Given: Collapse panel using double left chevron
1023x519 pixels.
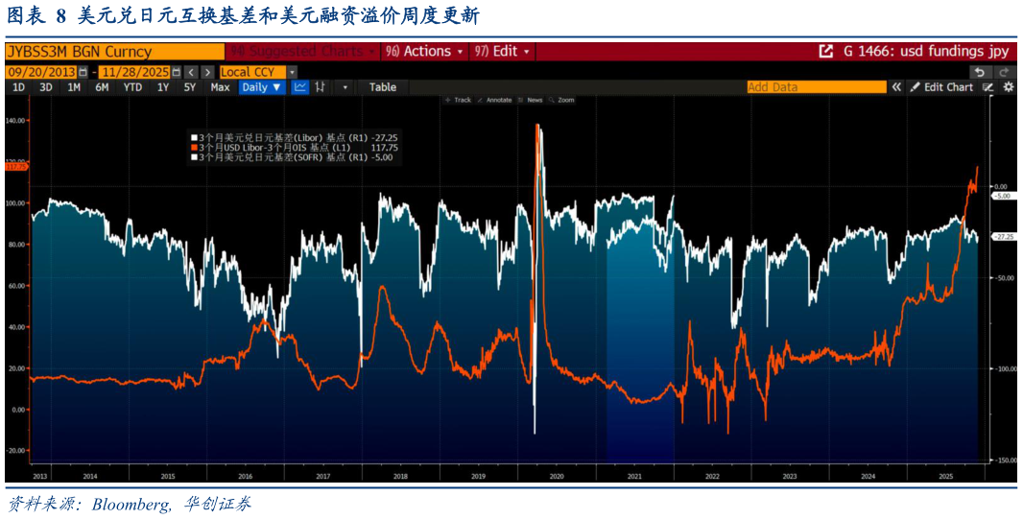Looking at the screenshot, I should point(896,87).
